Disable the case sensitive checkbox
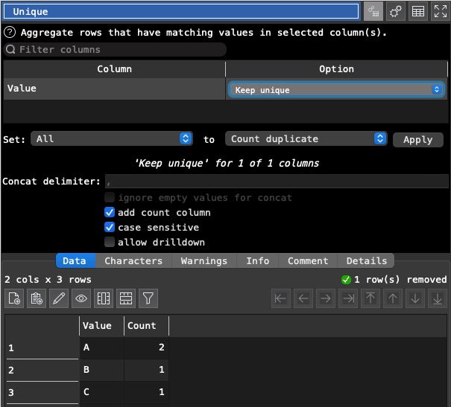 (110, 228)
